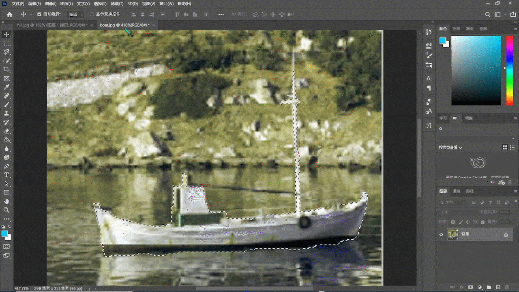
Task: Select the Eyedropper tool
Action: point(6,87)
